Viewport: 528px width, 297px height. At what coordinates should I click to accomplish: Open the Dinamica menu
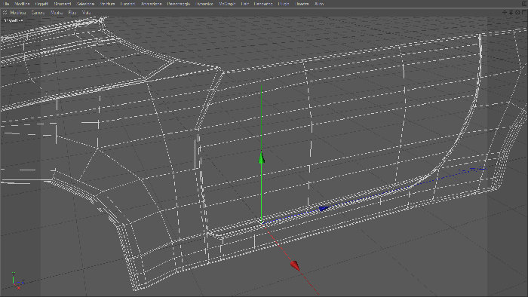click(204, 4)
